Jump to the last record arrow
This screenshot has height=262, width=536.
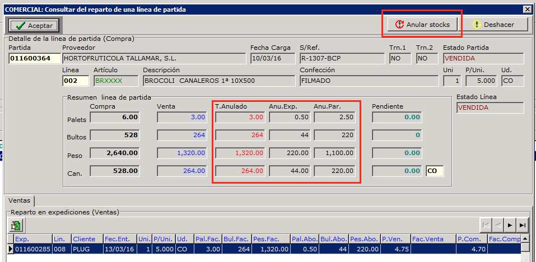click(523, 225)
